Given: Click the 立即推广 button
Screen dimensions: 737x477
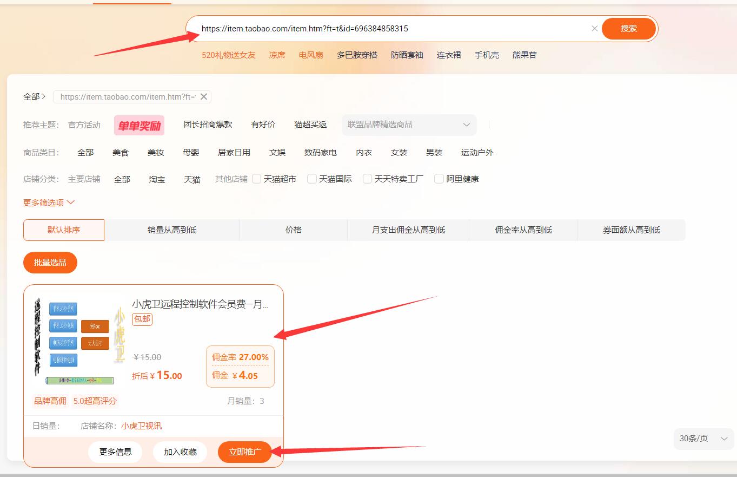Looking at the screenshot, I should [x=245, y=452].
